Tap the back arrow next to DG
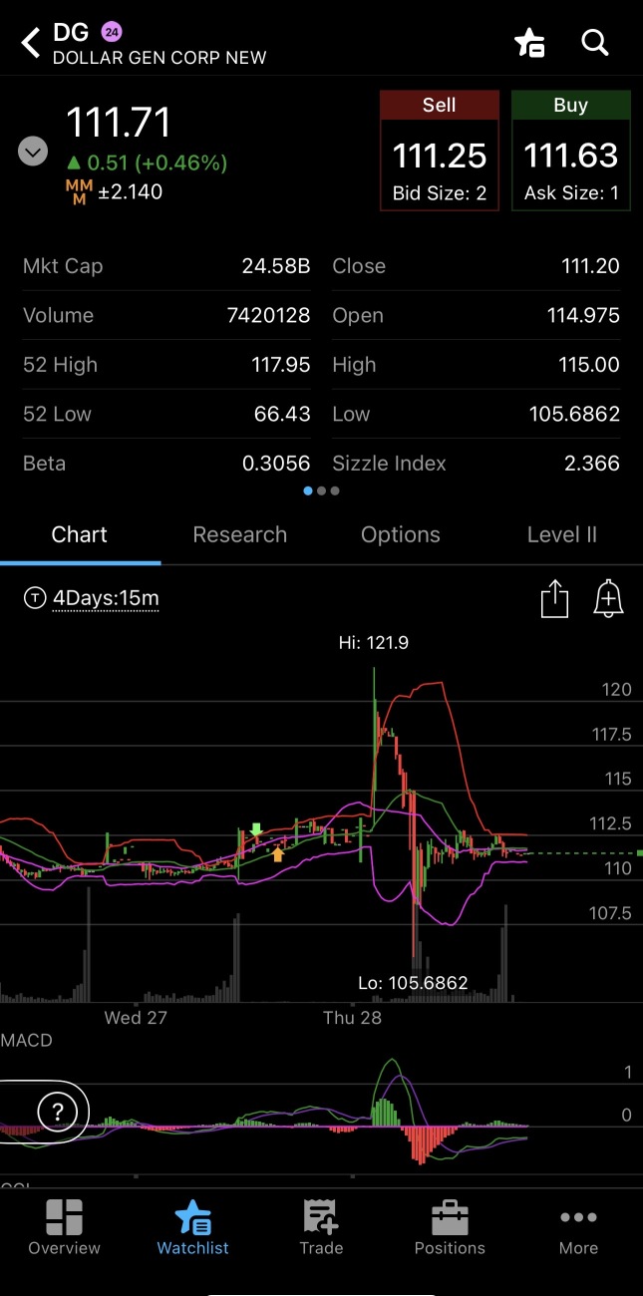643x1296 pixels. coord(31,43)
